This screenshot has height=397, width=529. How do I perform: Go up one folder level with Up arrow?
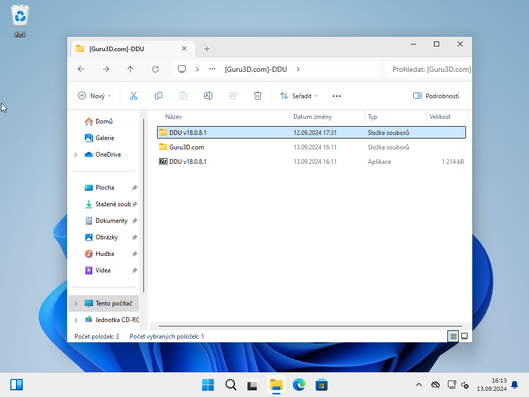[131, 69]
